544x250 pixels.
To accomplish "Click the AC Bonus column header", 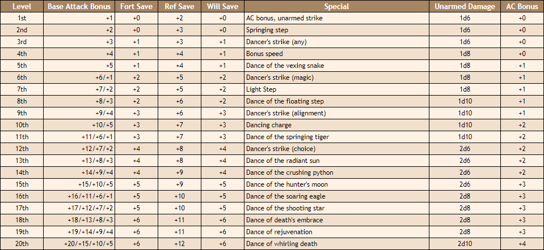I will click(x=522, y=7).
